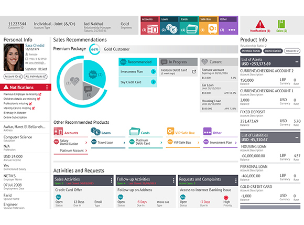Edit 'Children details are missing' pencil icon

39,99
